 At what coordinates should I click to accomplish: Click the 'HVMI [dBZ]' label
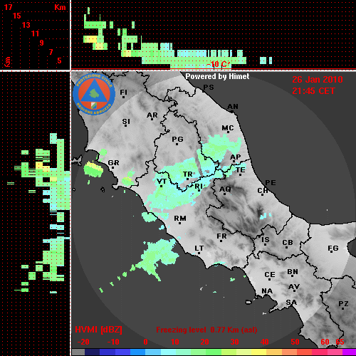click(98, 330)
